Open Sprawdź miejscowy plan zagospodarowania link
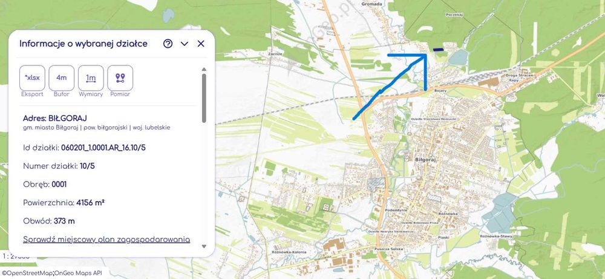Screen dimensions: 605x279 [x=106, y=239]
